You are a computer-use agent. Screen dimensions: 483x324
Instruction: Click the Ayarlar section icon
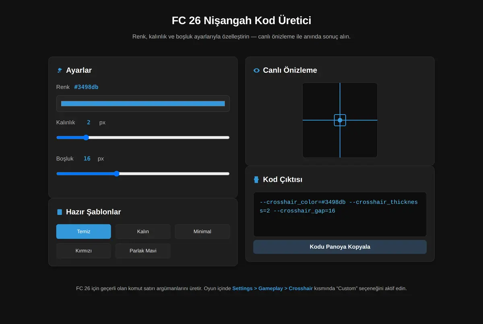coord(60,70)
